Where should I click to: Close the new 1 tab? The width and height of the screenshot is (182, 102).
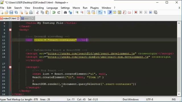pyautogui.click(x=33, y=18)
